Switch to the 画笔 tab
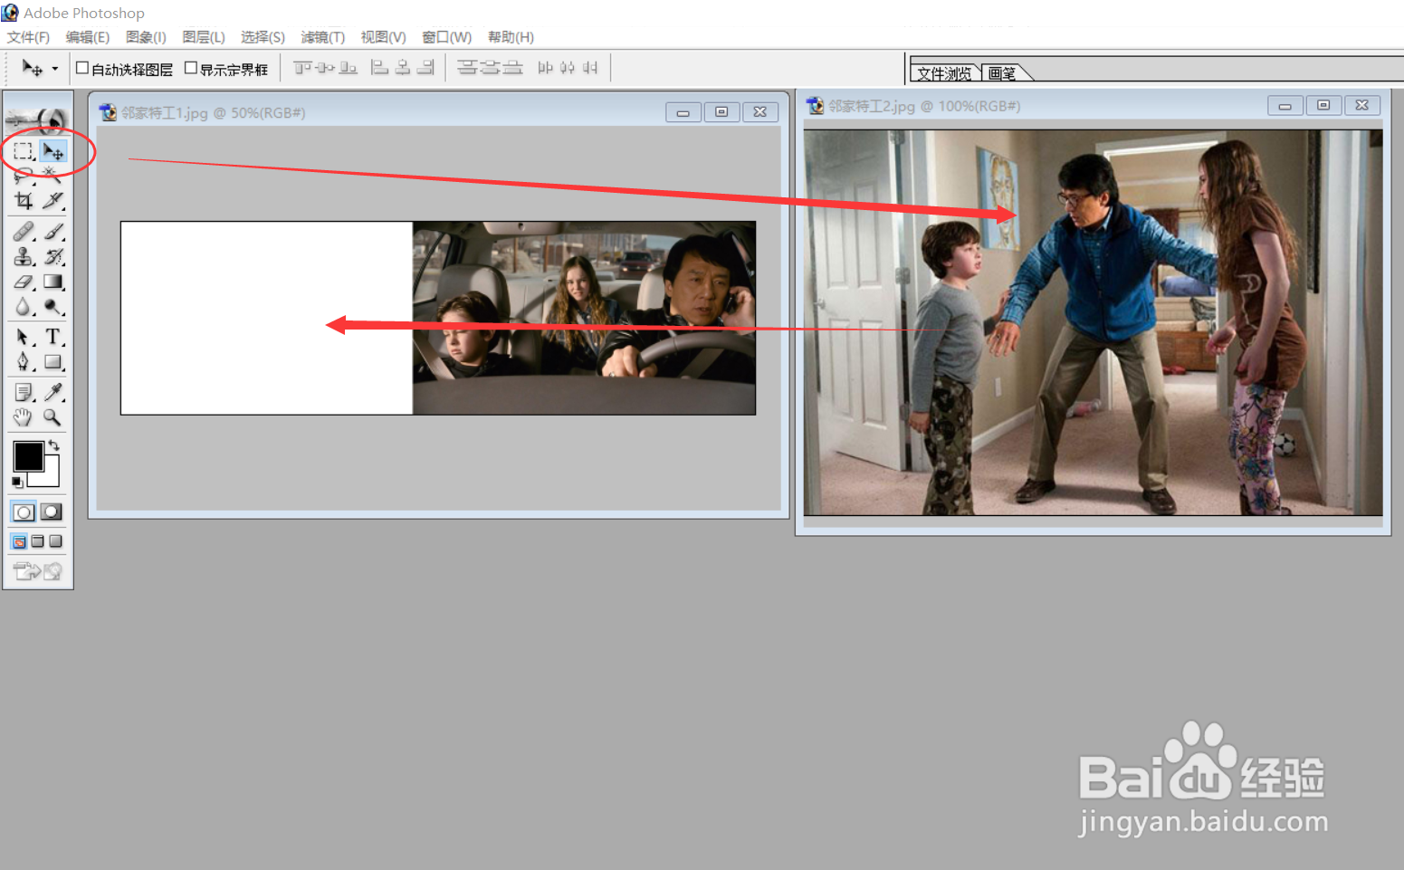Viewport: 1404px width, 870px height. click(1002, 73)
